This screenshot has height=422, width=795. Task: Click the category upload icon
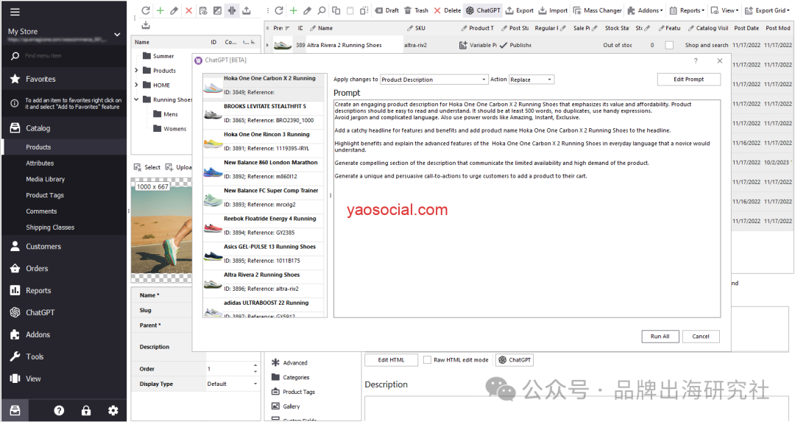(x=247, y=10)
